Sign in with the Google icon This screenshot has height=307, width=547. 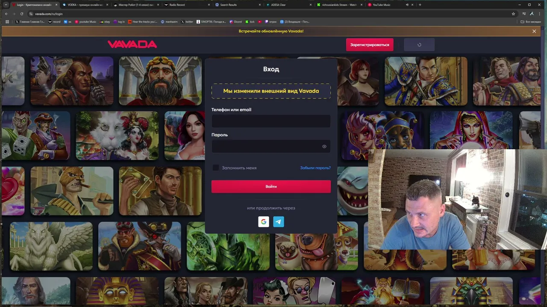264,222
